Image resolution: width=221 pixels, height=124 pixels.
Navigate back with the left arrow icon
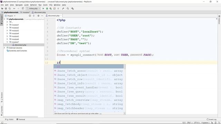[14, 9]
